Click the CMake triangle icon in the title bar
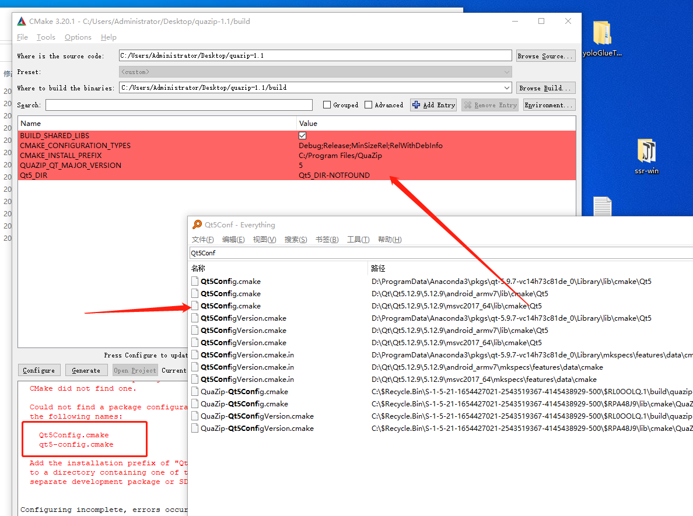Screen dimensions: 693x516 point(20,21)
